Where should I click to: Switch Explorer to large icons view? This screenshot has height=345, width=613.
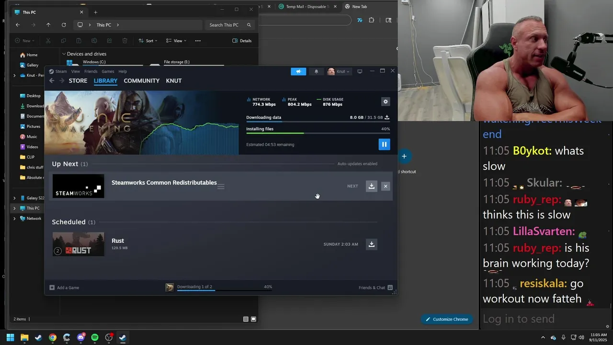tap(253, 319)
